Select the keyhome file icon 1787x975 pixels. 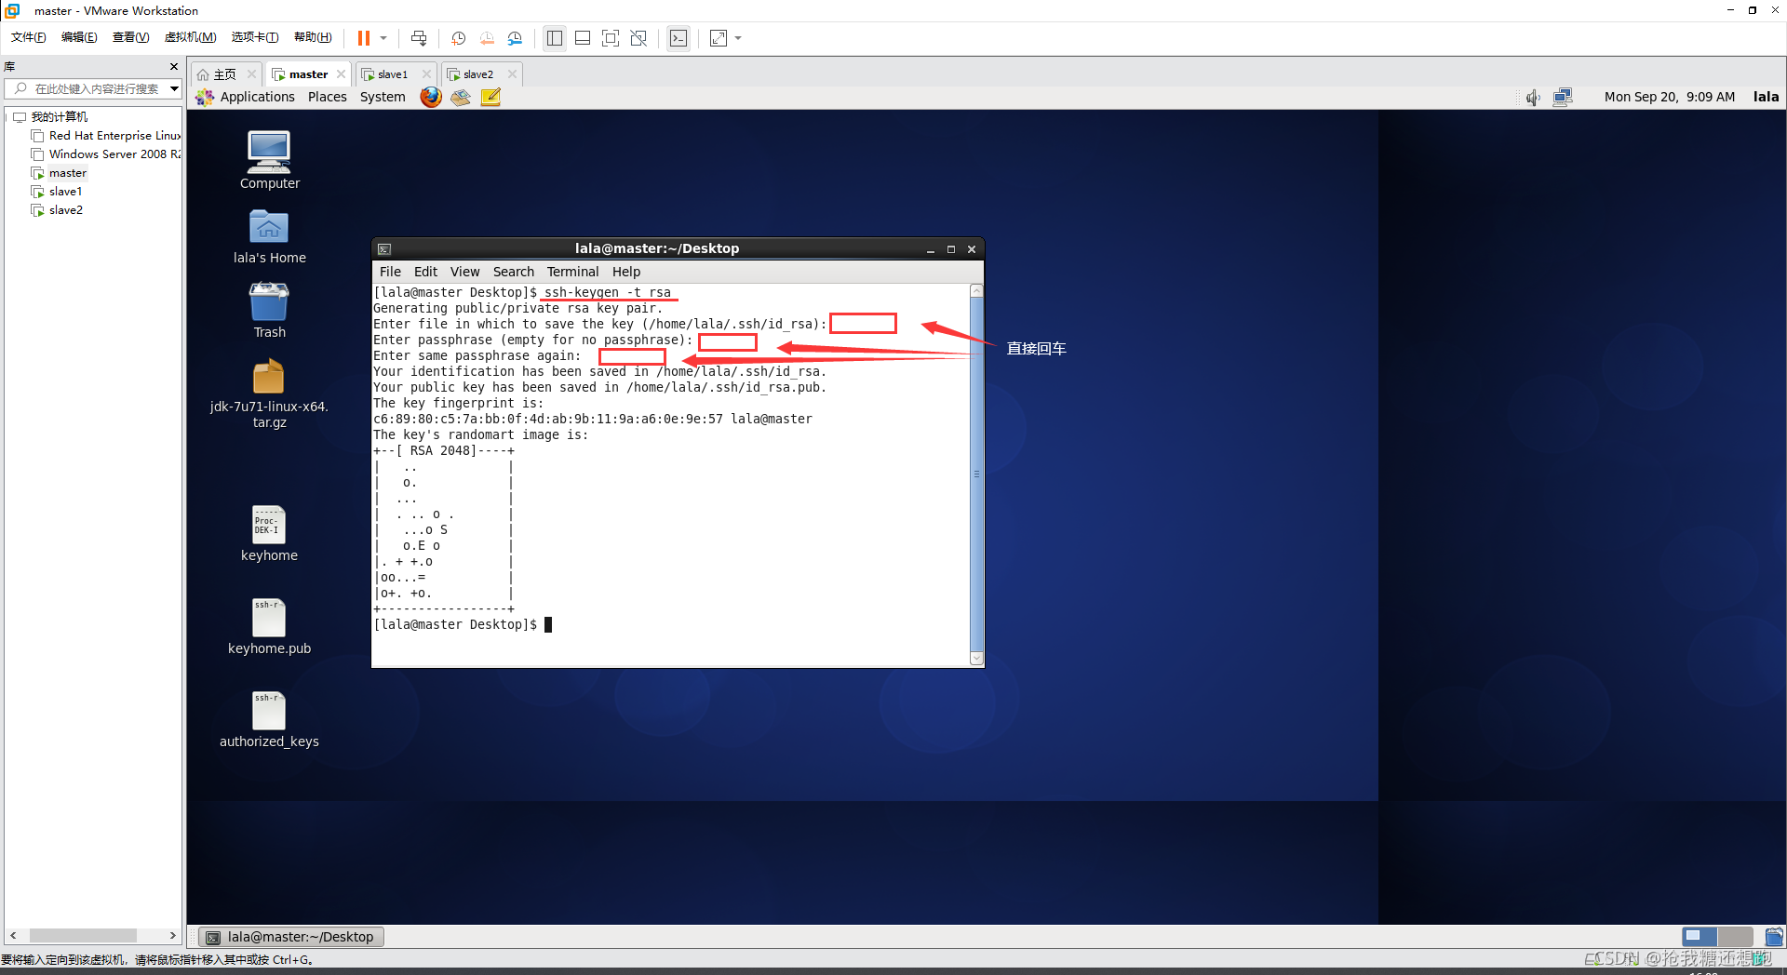(x=269, y=534)
